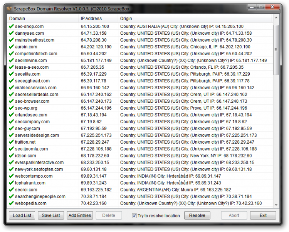Click green checkmark beside seo-wp.org
289x232 pixels.
pyautogui.click(x=11, y=108)
